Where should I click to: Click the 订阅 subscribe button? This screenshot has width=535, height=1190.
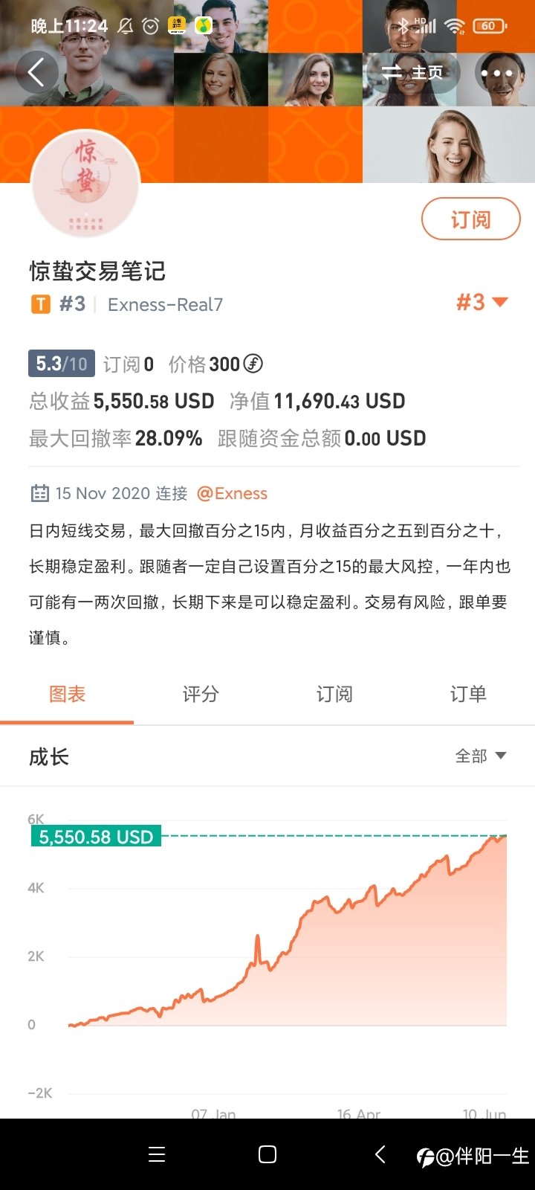coord(471,219)
